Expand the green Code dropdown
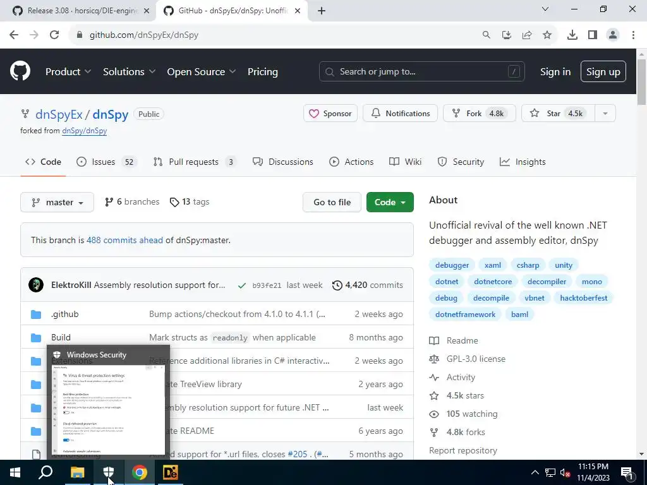 click(x=390, y=202)
